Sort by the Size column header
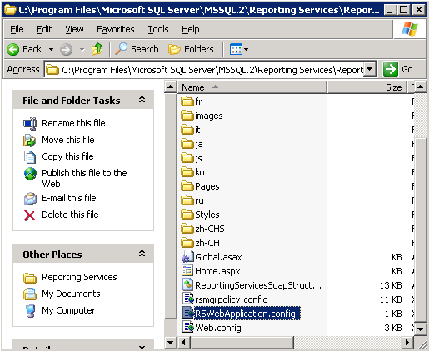 [x=367, y=87]
